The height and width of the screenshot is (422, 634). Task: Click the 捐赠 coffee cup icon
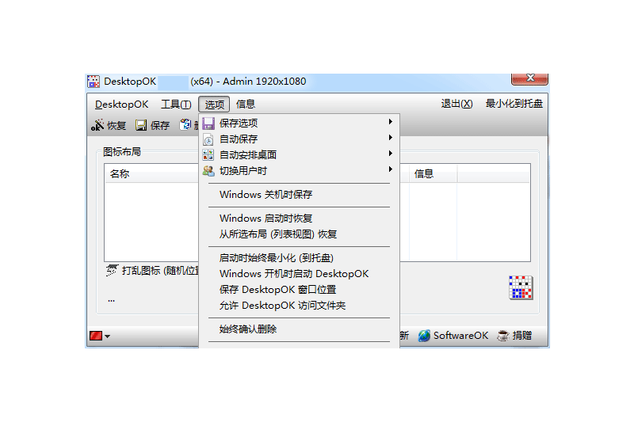(502, 336)
